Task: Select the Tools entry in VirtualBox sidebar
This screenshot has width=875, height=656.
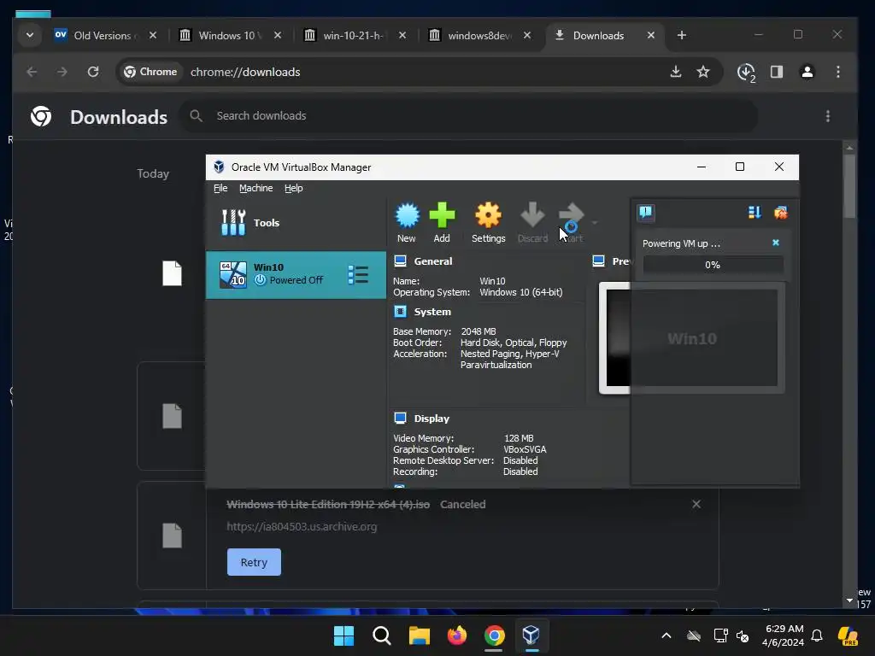Action: pyautogui.click(x=296, y=223)
